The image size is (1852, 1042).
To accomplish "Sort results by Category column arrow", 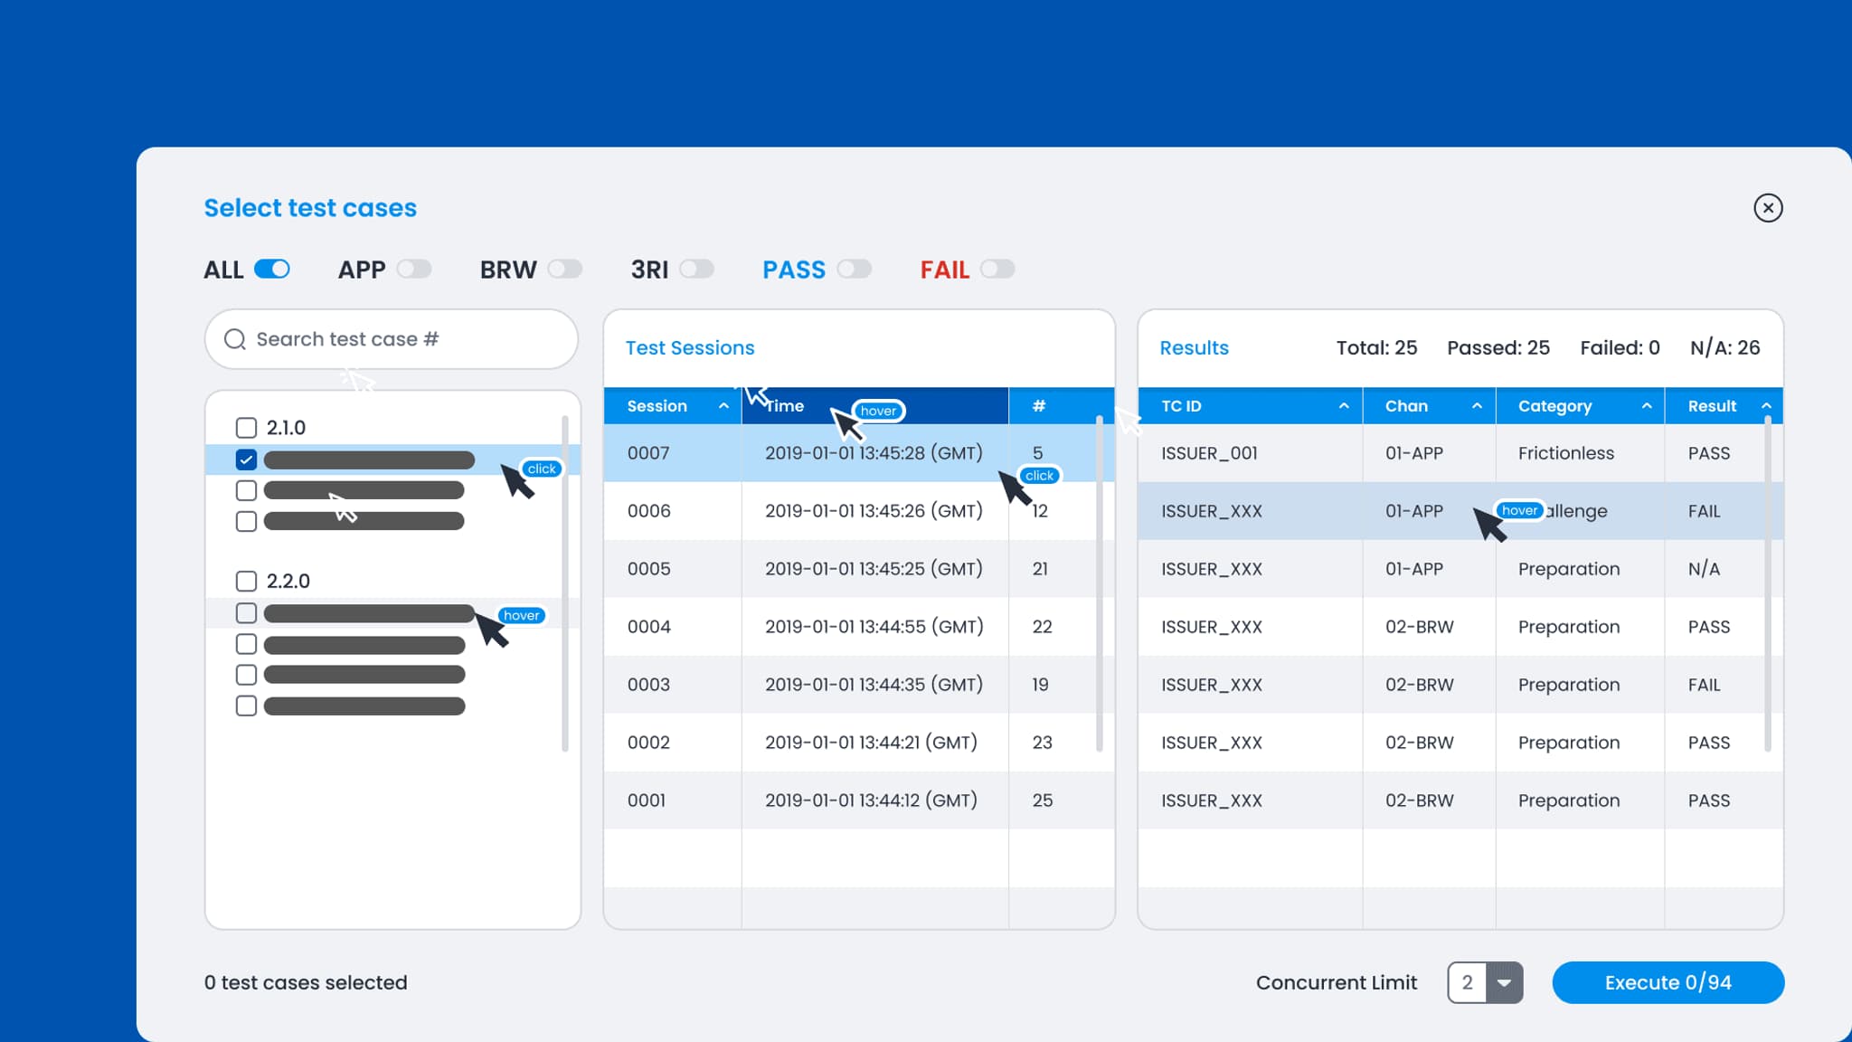I will click(1647, 406).
